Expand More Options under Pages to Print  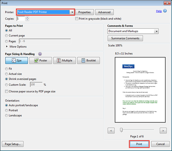pyautogui.click(x=7, y=47)
